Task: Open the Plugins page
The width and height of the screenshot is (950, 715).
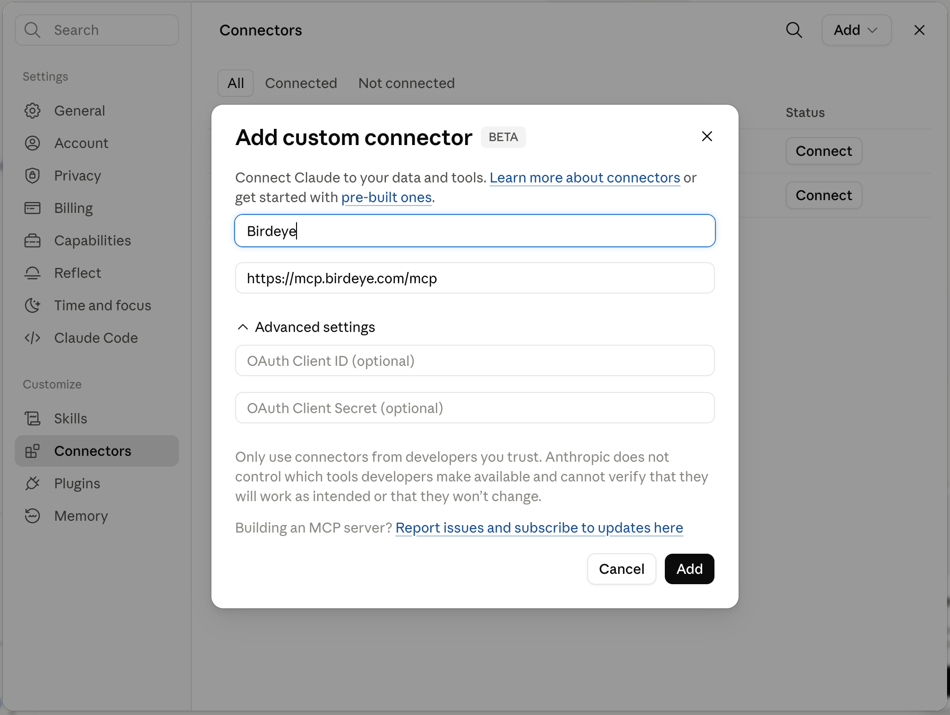Action: [97, 483]
